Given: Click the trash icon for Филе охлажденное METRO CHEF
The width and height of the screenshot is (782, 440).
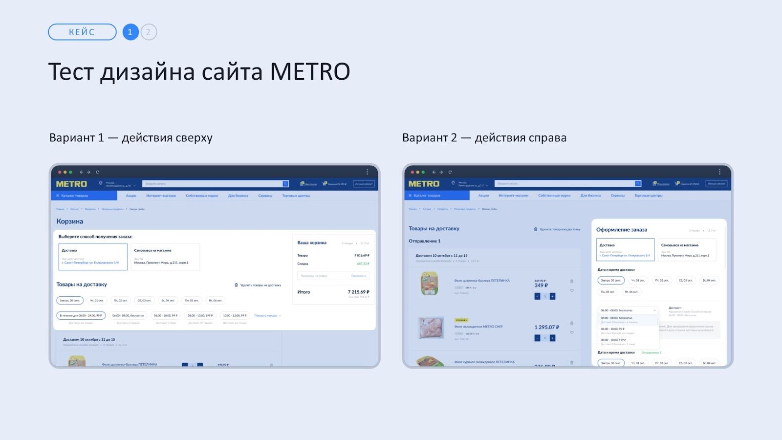Looking at the screenshot, I should click(572, 323).
